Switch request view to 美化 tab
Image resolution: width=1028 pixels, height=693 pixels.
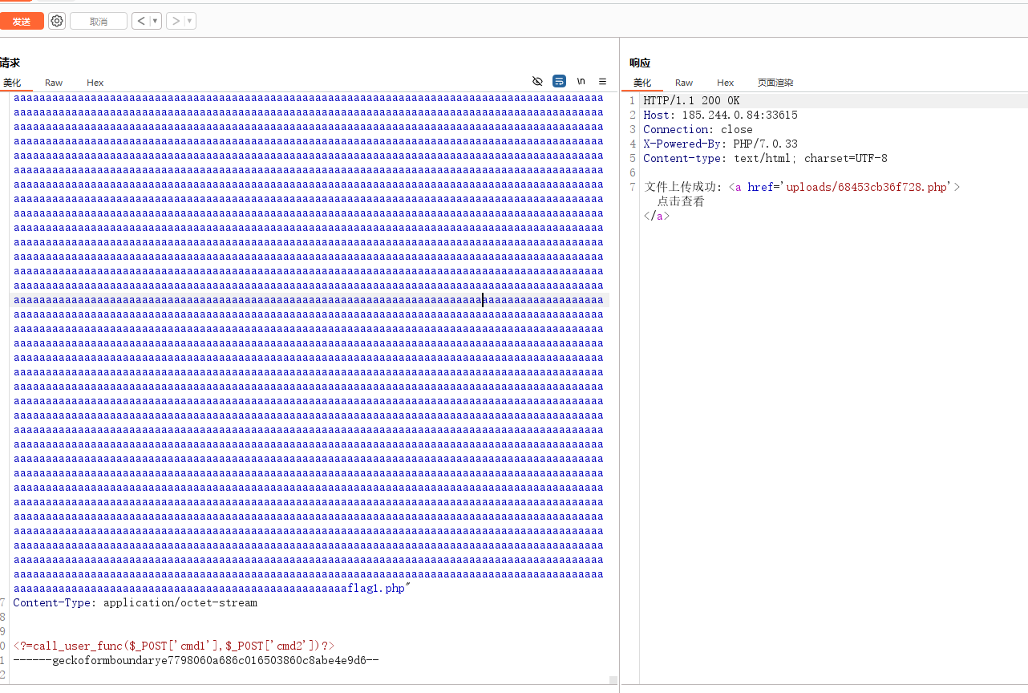(12, 83)
